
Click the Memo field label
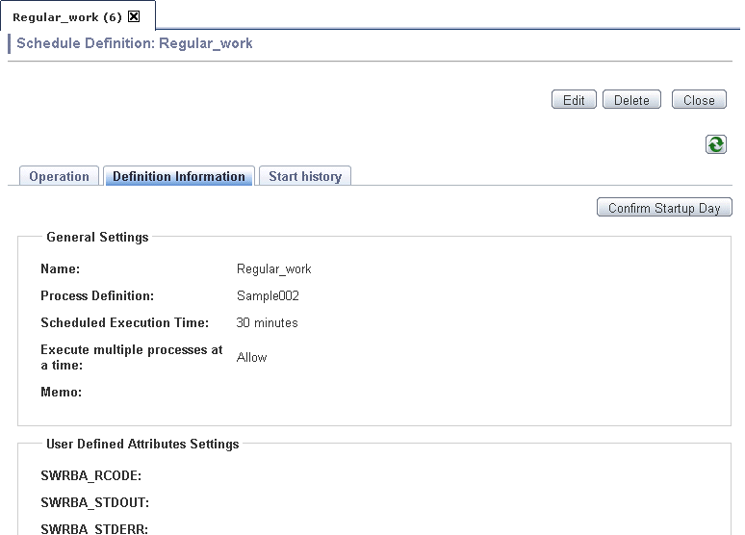62,392
